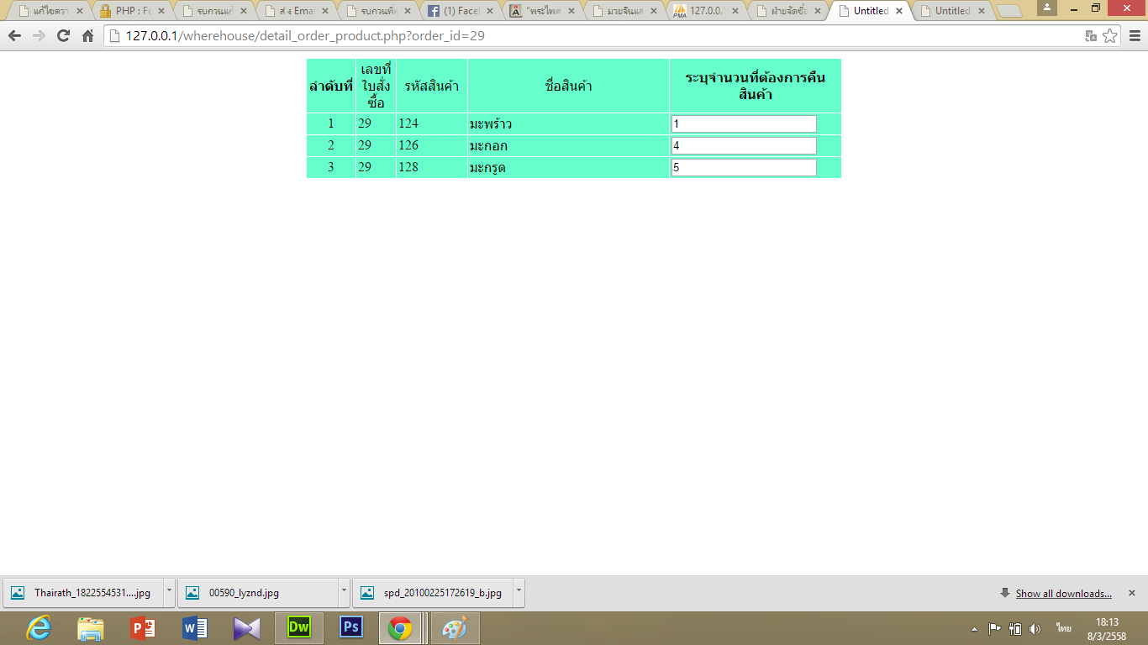Viewport: 1148px width, 645px height.
Task: Click product code 126
Action: coord(408,146)
